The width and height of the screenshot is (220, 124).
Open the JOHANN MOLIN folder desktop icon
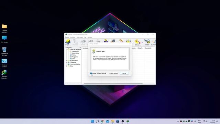click(4, 29)
